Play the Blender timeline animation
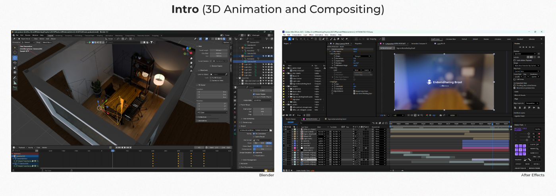Viewport: 556px width, 196px height. click(125, 147)
